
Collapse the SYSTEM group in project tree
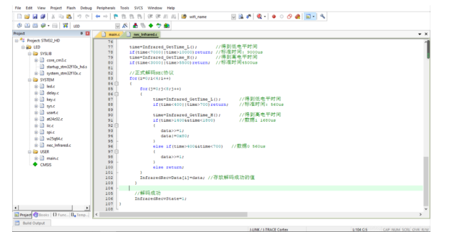coord(30,80)
